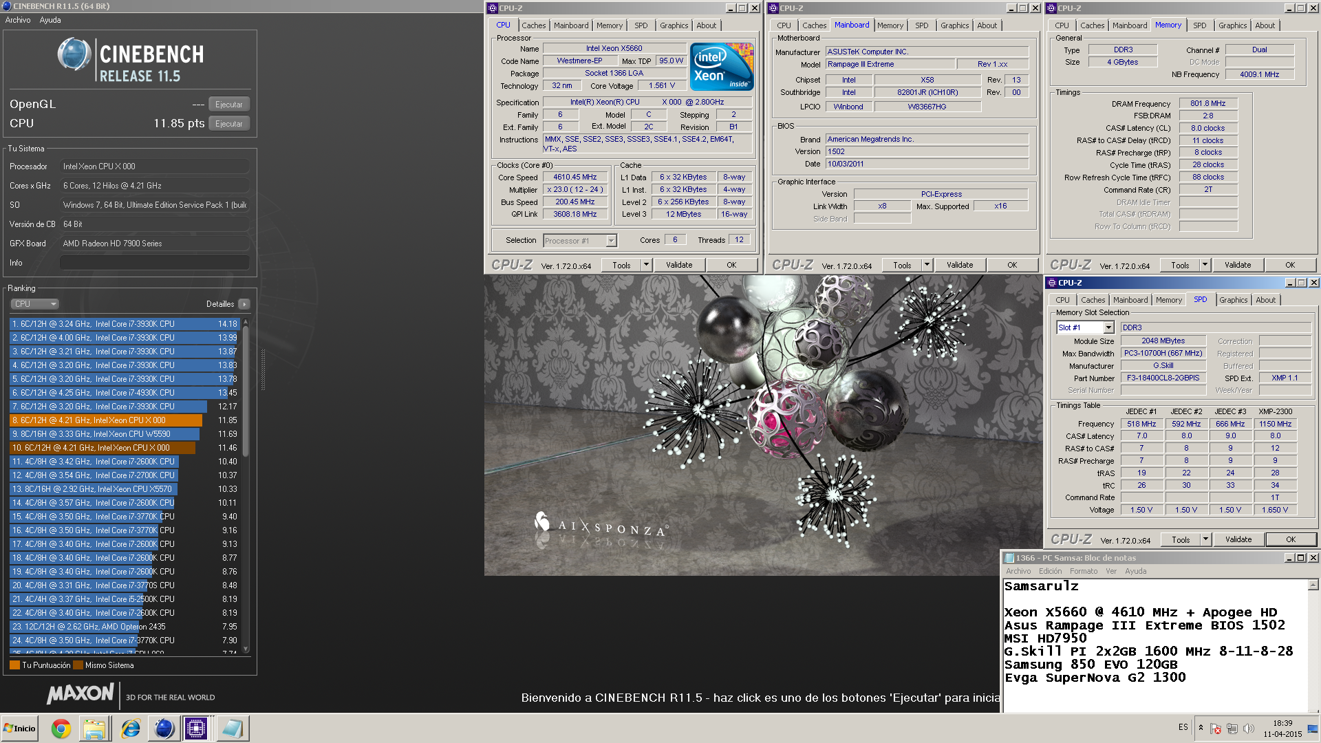This screenshot has width=1321, height=743.
Task: Switch to About tab in CPU-Z SPD window
Action: click(x=1265, y=300)
